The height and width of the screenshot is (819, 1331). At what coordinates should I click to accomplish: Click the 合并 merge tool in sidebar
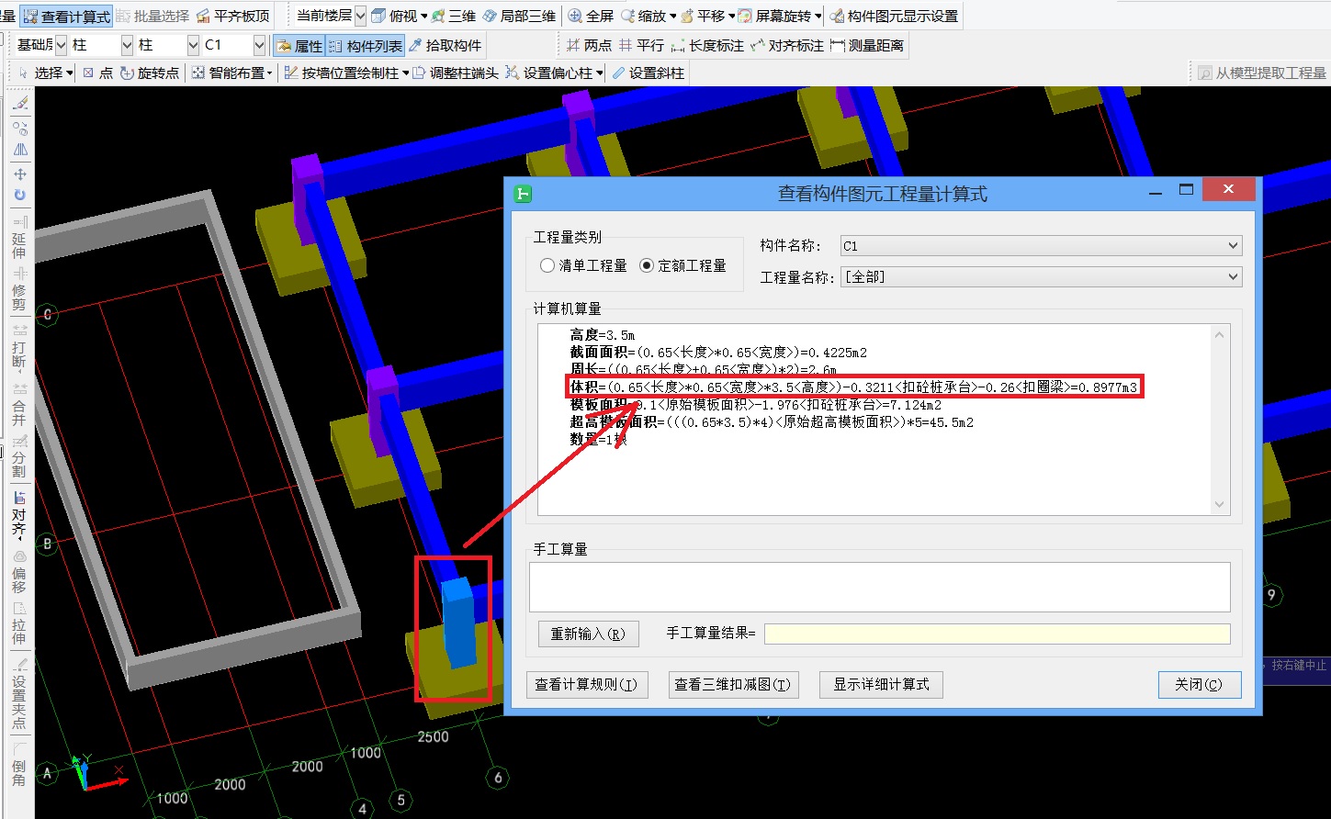pyautogui.click(x=19, y=404)
